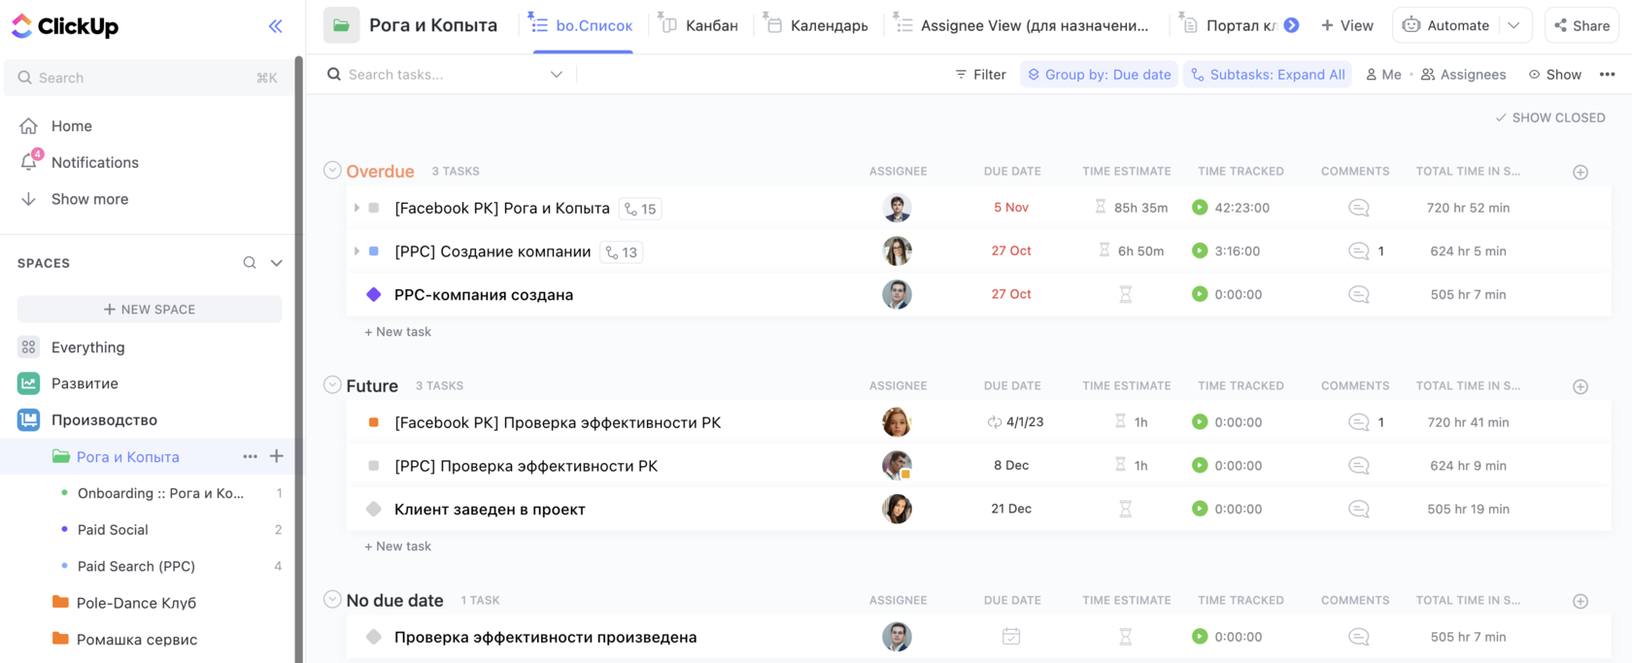Screen dimensions: 1632x663
Task: Click add column plus in Future group
Action: coord(1581,386)
